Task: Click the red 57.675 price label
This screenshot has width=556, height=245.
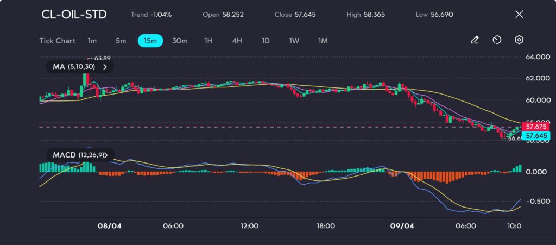Action: pyautogui.click(x=535, y=127)
